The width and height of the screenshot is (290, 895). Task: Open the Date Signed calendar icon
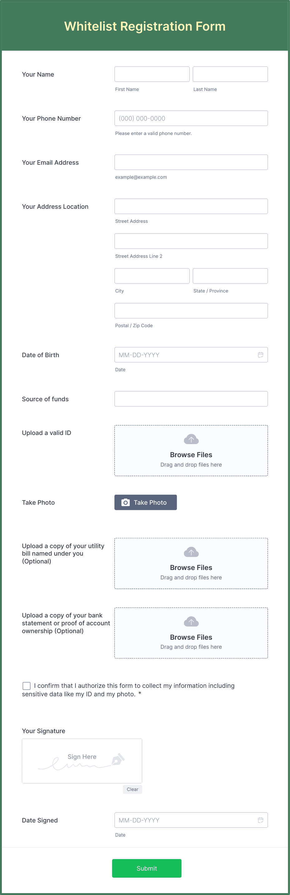pos(260,820)
